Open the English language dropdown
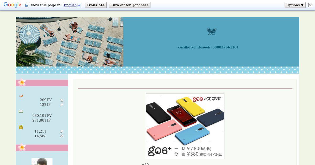The height and width of the screenshot is (165, 315). click(72, 5)
